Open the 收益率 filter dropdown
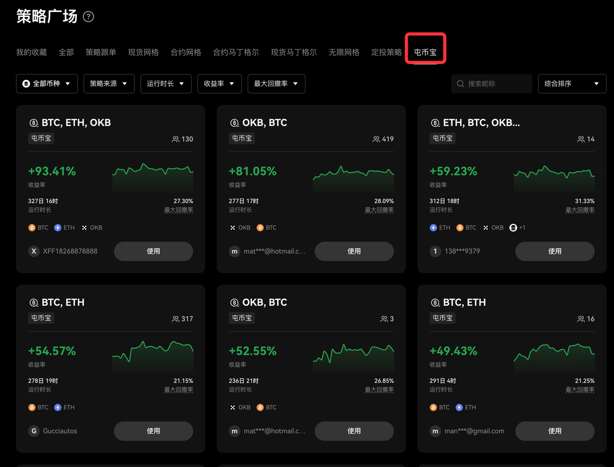The width and height of the screenshot is (614, 467). click(x=219, y=84)
